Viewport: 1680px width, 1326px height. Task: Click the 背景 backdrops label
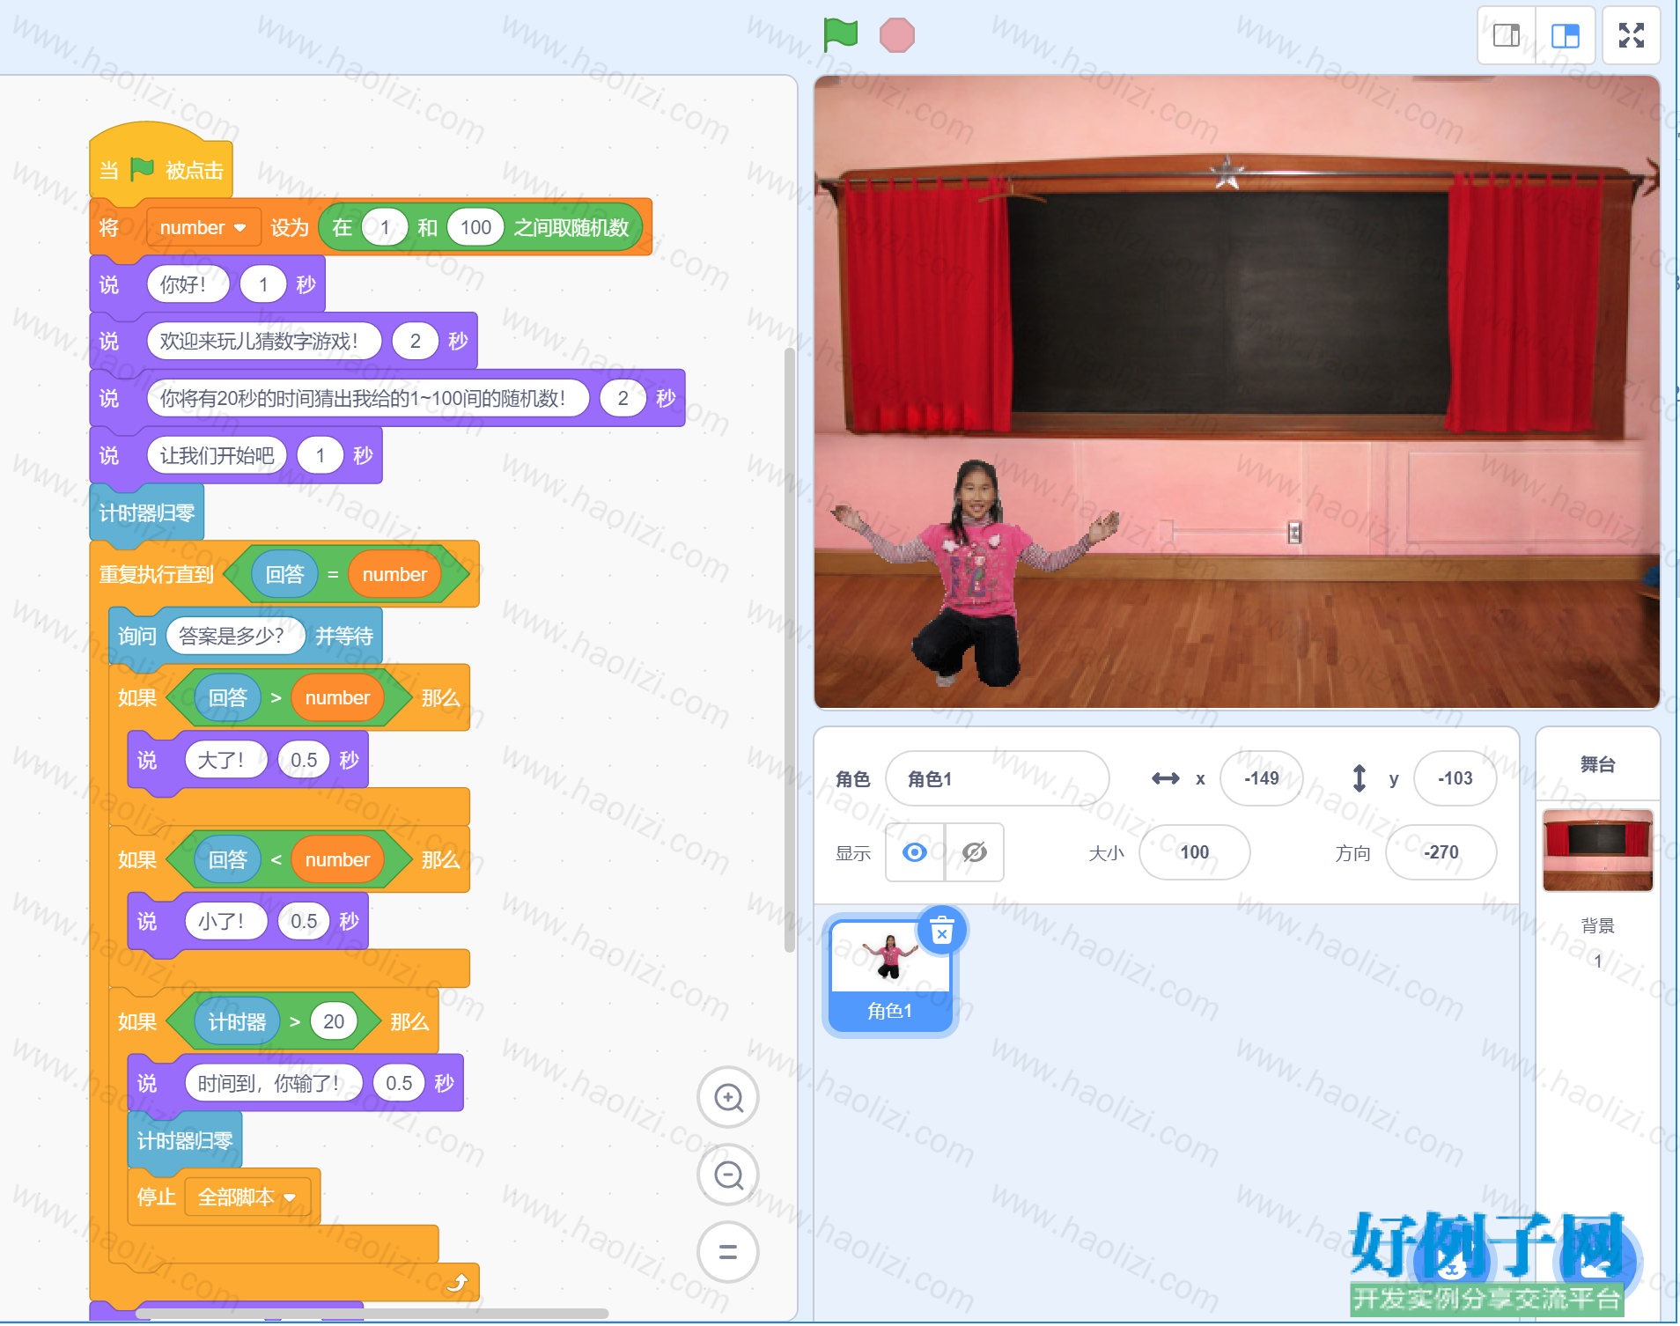click(x=1597, y=925)
